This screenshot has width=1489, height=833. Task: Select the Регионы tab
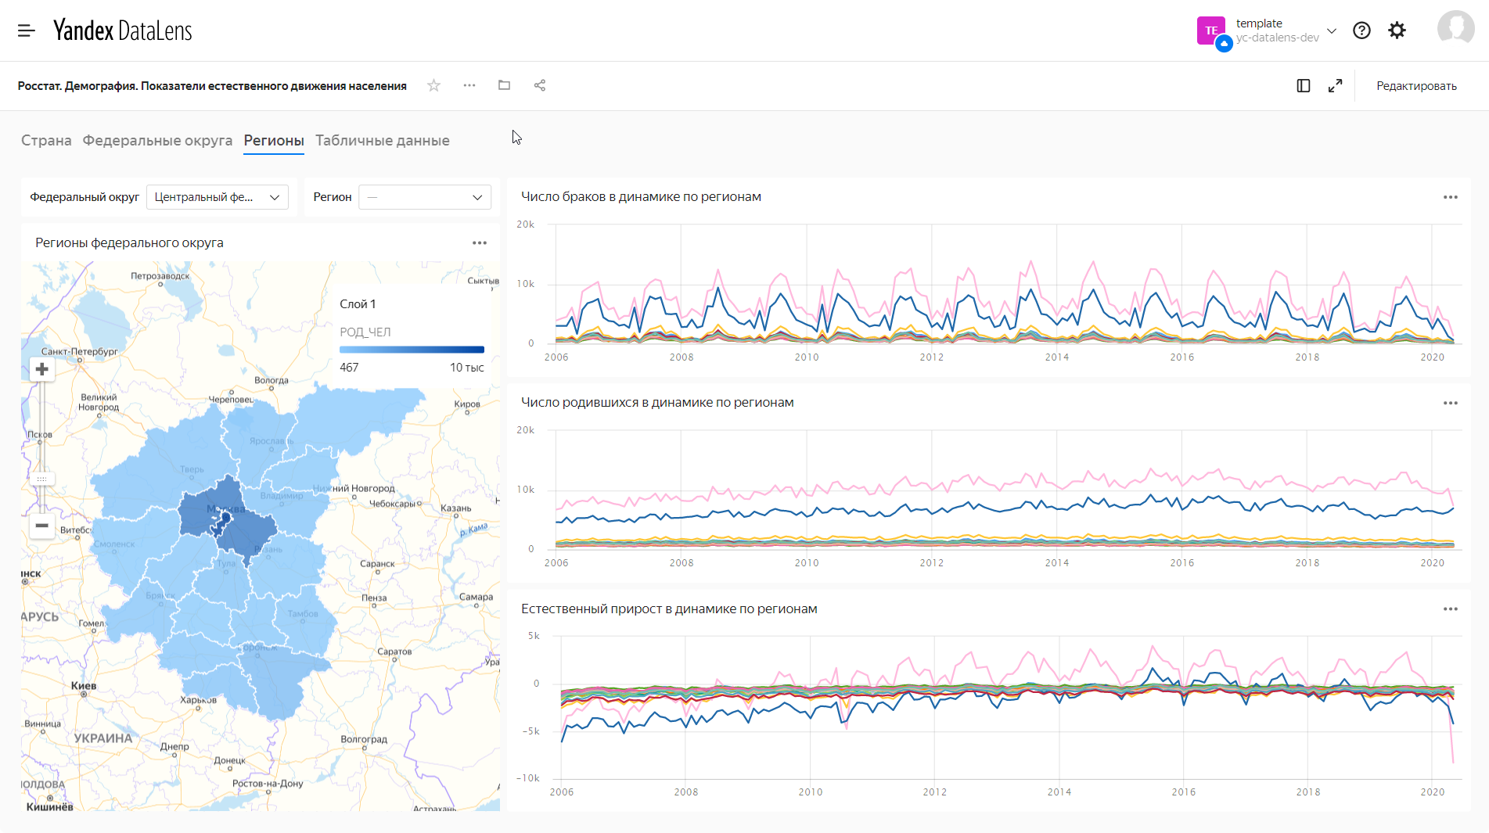point(274,141)
